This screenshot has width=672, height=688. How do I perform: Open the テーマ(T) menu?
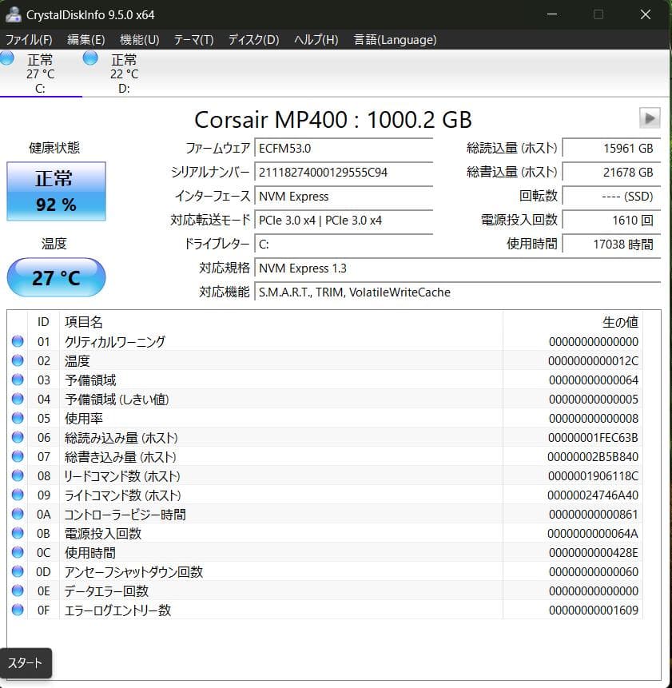(193, 40)
